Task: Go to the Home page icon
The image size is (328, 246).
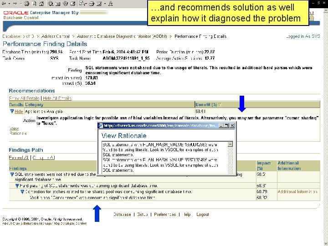Action: [41, 4]
